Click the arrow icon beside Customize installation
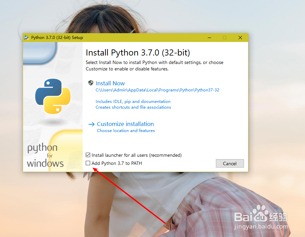The image size is (305, 237). click(x=91, y=124)
